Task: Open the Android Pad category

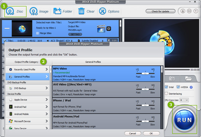Action: coord(27,107)
